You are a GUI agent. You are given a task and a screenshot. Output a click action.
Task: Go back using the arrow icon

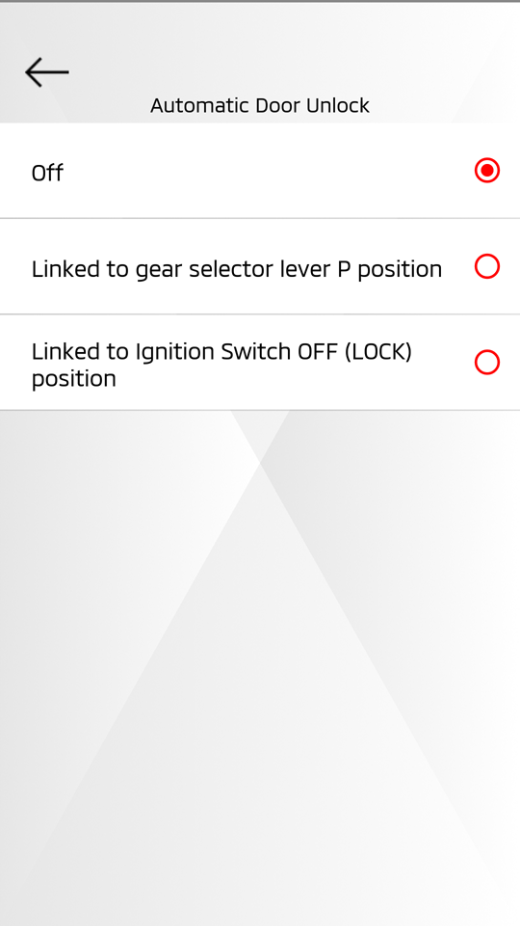[x=47, y=72]
